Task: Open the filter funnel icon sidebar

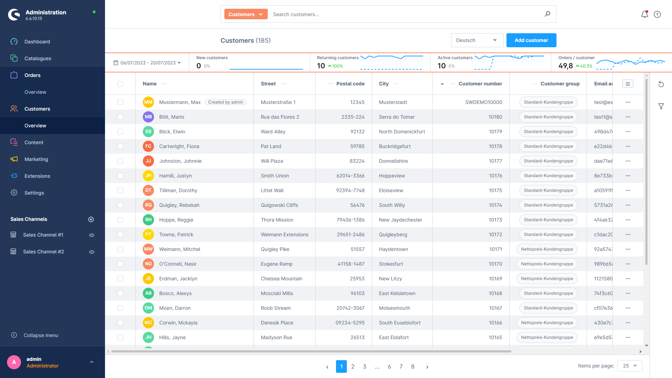Action: tap(661, 106)
